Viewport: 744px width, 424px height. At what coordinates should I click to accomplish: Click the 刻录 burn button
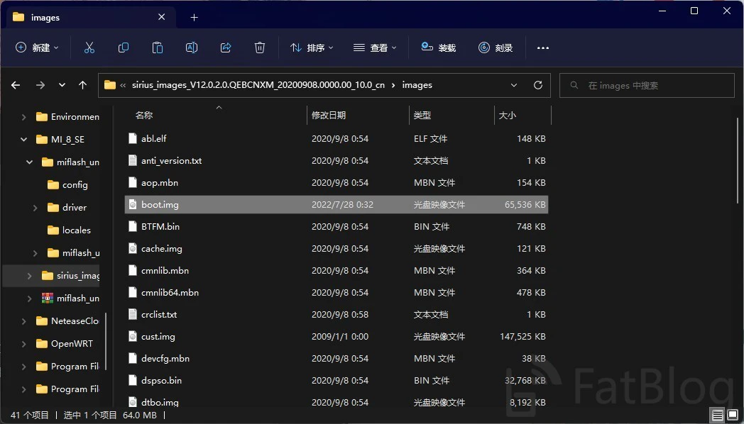496,48
